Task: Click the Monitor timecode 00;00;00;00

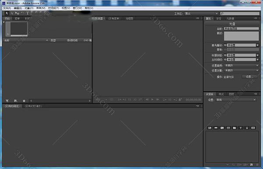Action: 193,100
